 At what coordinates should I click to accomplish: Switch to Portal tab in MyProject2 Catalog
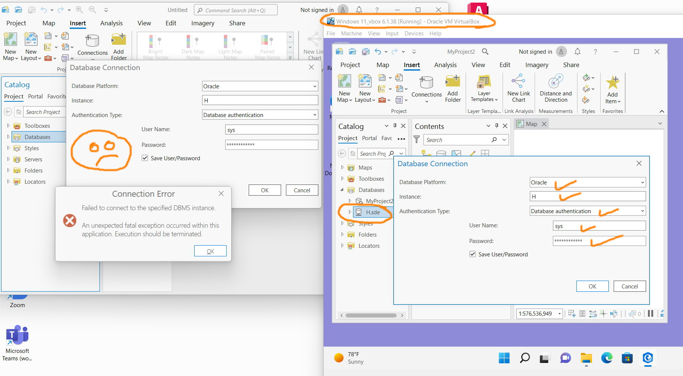[x=369, y=138]
